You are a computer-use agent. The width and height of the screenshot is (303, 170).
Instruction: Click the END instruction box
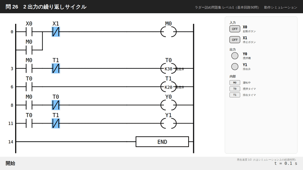162,142
